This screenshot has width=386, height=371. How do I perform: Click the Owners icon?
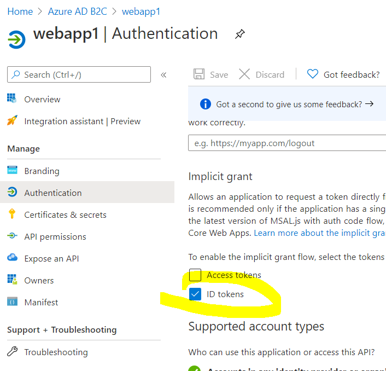click(12, 280)
